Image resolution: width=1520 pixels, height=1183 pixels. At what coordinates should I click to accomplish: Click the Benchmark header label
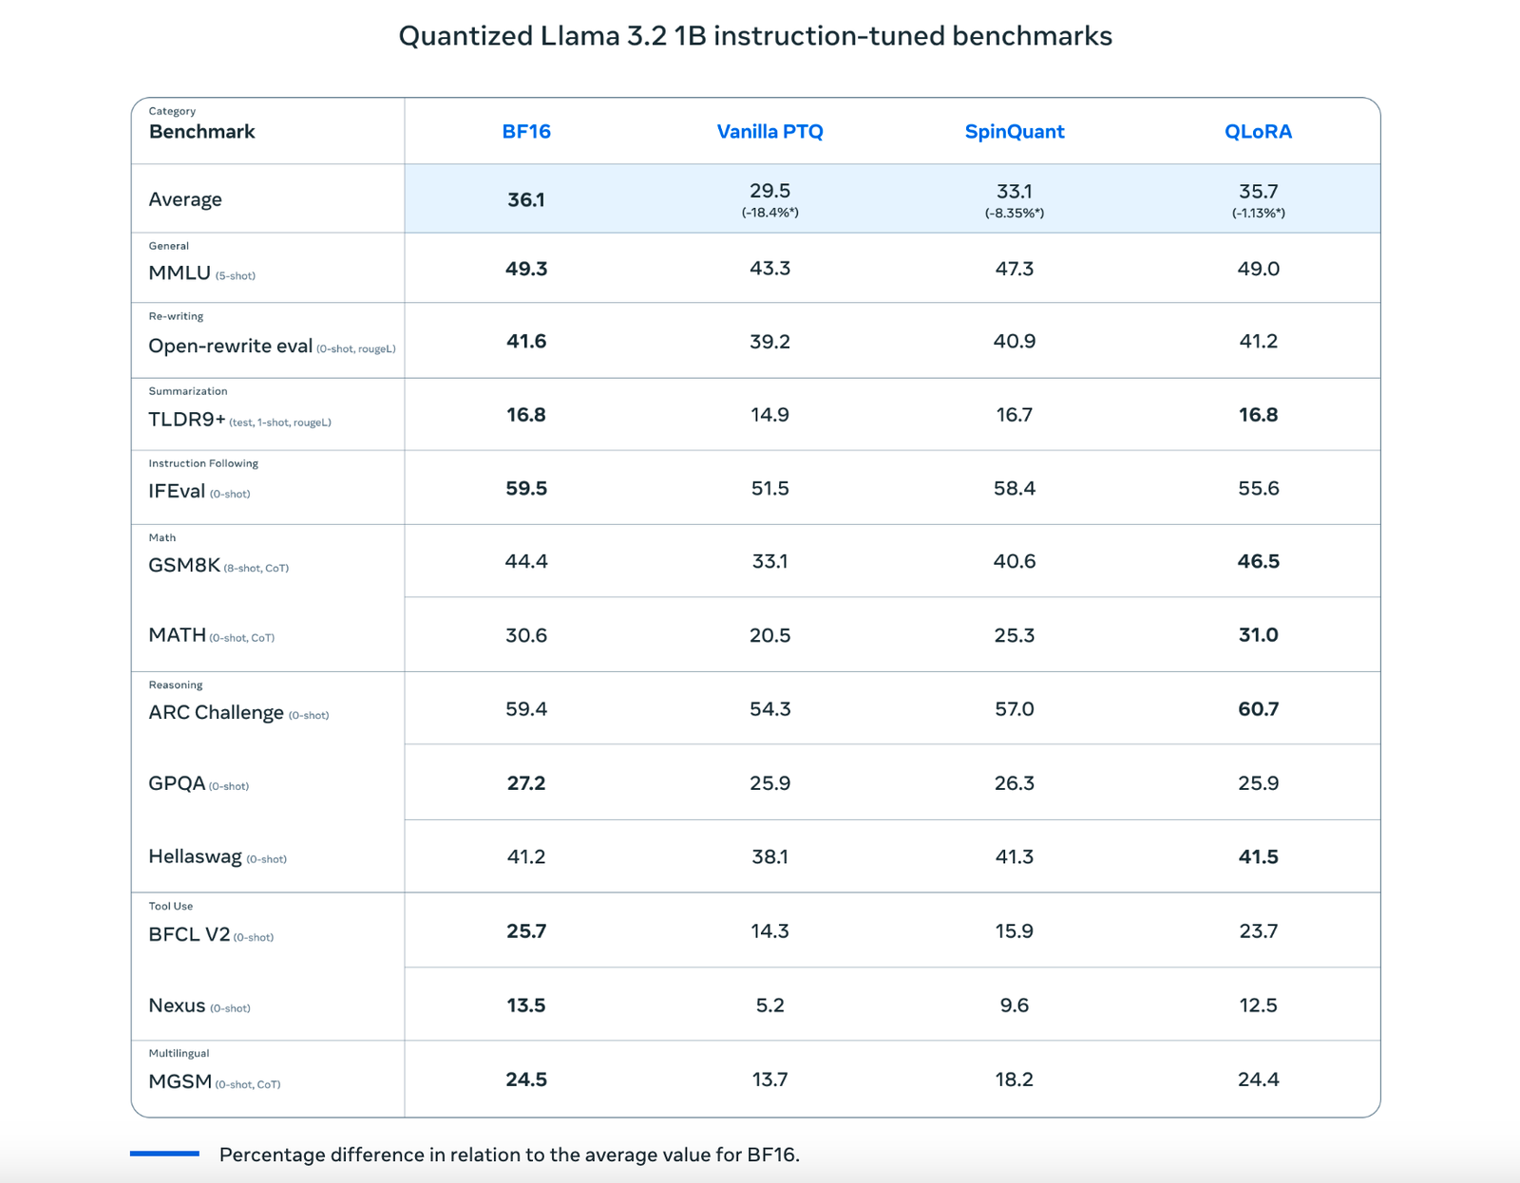(x=201, y=131)
